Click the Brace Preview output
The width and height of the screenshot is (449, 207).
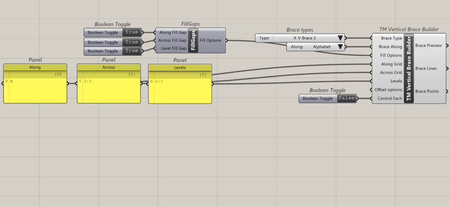(x=428, y=45)
